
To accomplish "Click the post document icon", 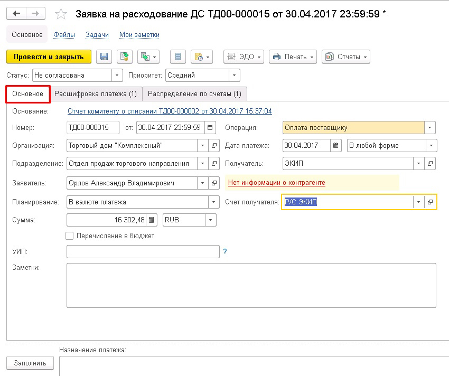I will pyautogui.click(x=124, y=57).
